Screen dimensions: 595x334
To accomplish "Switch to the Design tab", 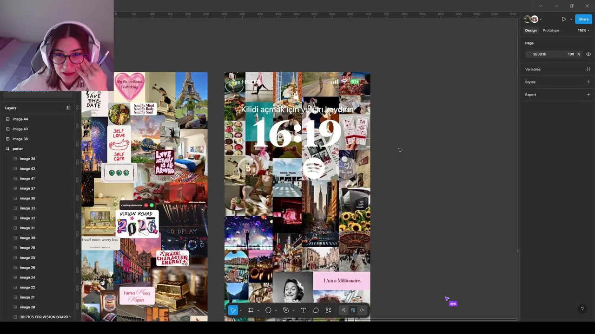I will [x=531, y=30].
